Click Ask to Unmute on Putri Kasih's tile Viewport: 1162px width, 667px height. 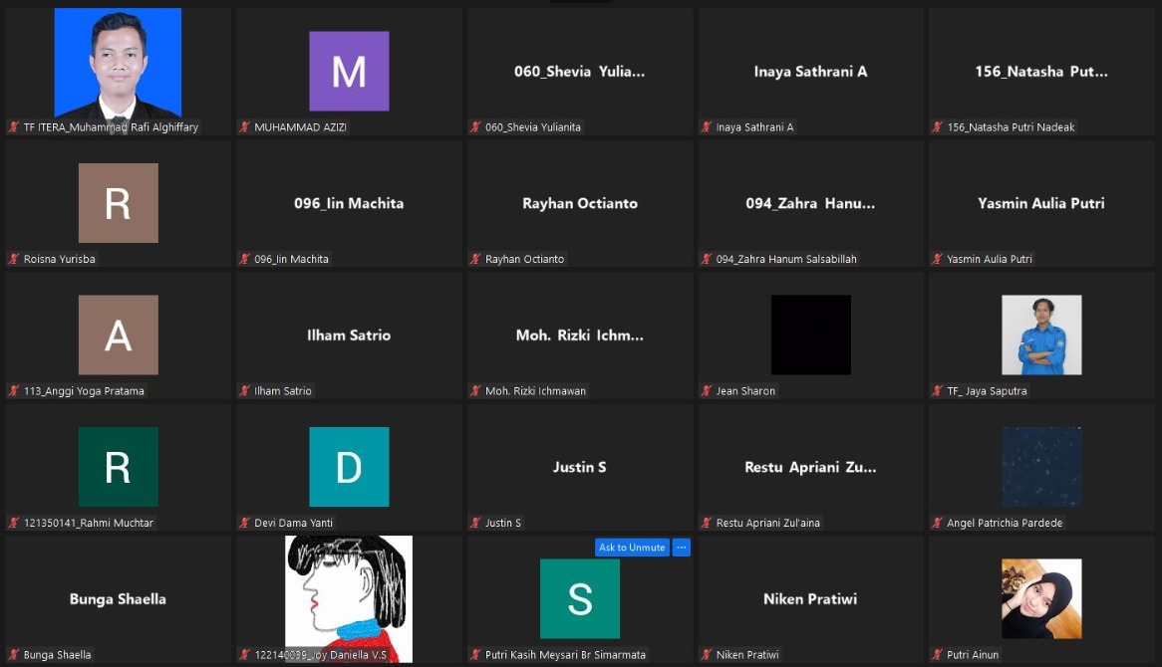(x=632, y=548)
